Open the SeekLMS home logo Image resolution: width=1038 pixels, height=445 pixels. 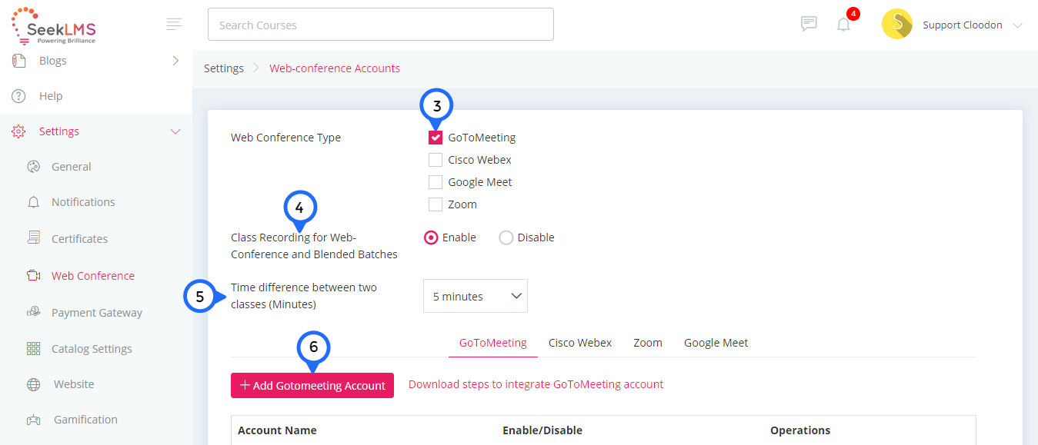54,26
